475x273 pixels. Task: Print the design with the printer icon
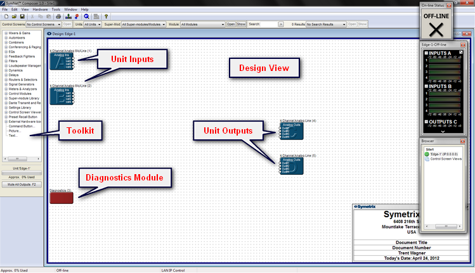[58, 16]
